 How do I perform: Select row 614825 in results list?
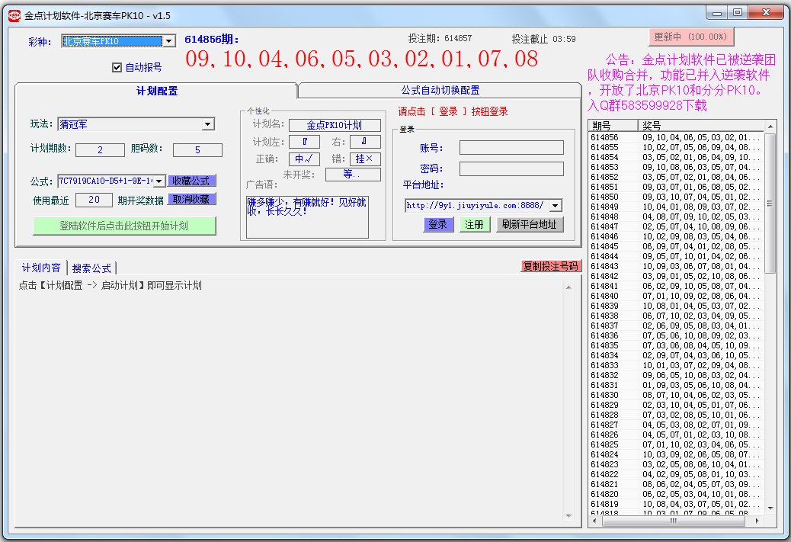coord(676,444)
